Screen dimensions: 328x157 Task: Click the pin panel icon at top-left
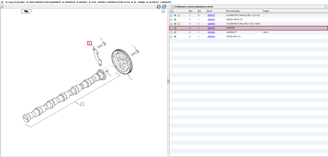pyautogui.click(x=2, y=7)
